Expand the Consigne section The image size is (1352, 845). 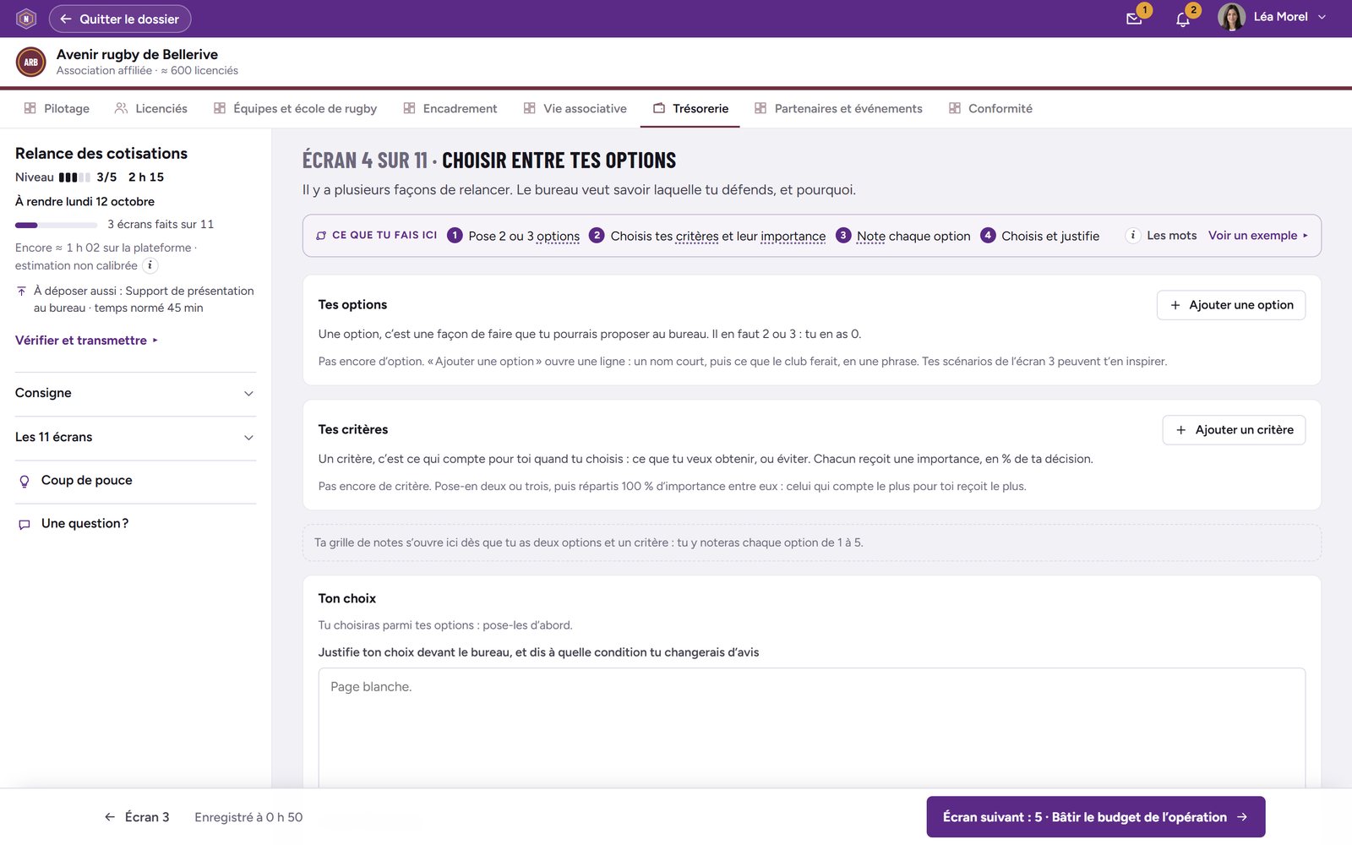(135, 394)
